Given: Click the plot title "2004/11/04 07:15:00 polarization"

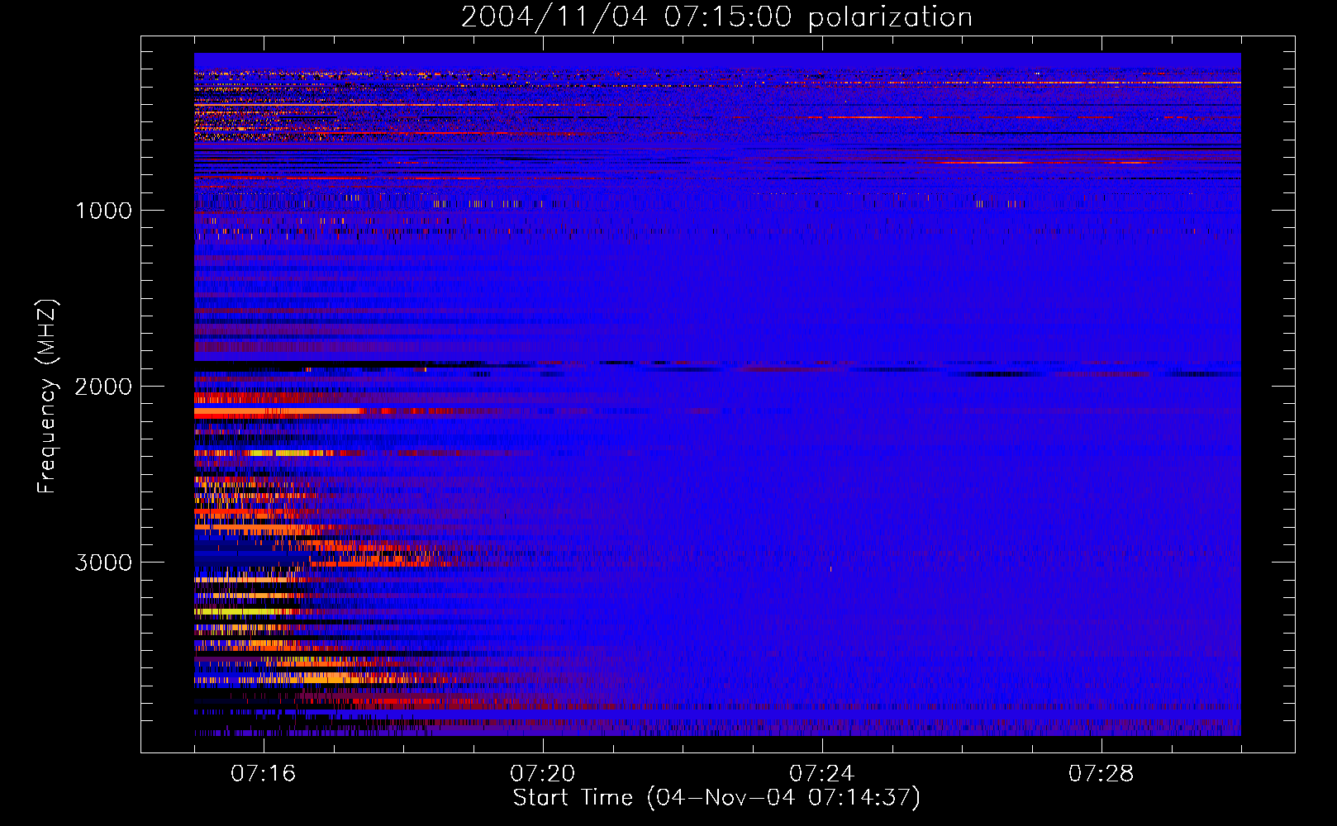Looking at the screenshot, I should pos(716,17).
